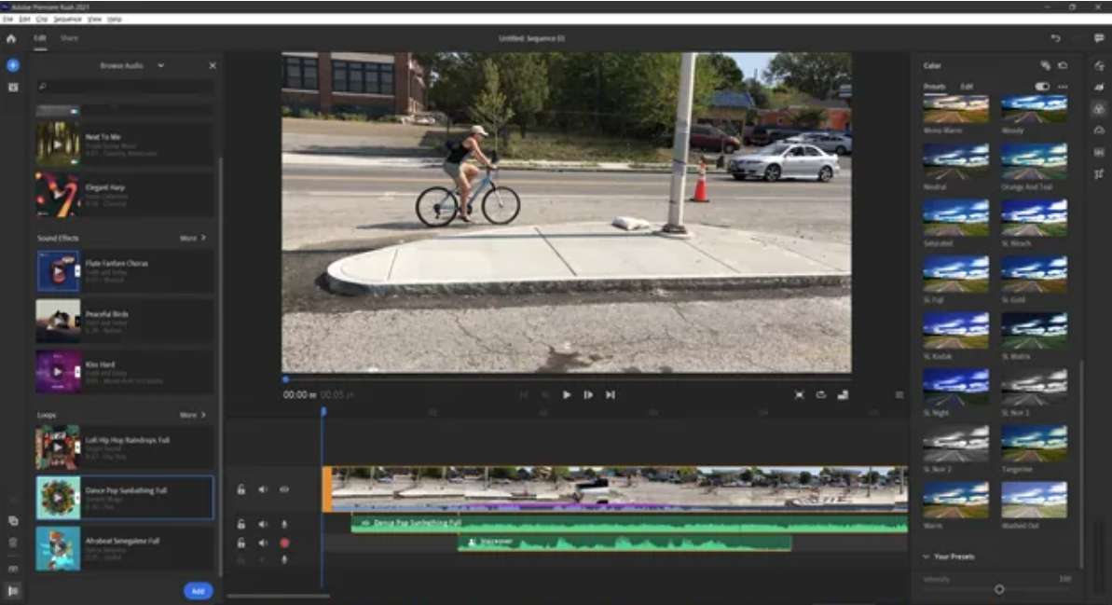1112x605 pixels.
Task: Click the red record button on Voiceover track
Action: pyautogui.click(x=284, y=543)
